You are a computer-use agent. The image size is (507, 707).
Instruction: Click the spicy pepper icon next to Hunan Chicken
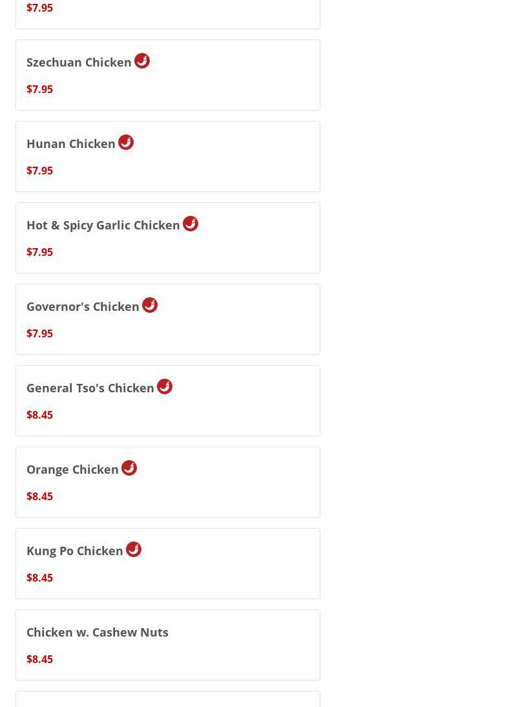point(126,142)
